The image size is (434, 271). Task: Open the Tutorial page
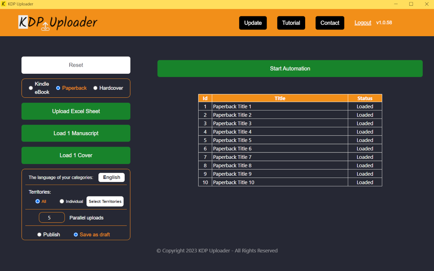(291, 23)
